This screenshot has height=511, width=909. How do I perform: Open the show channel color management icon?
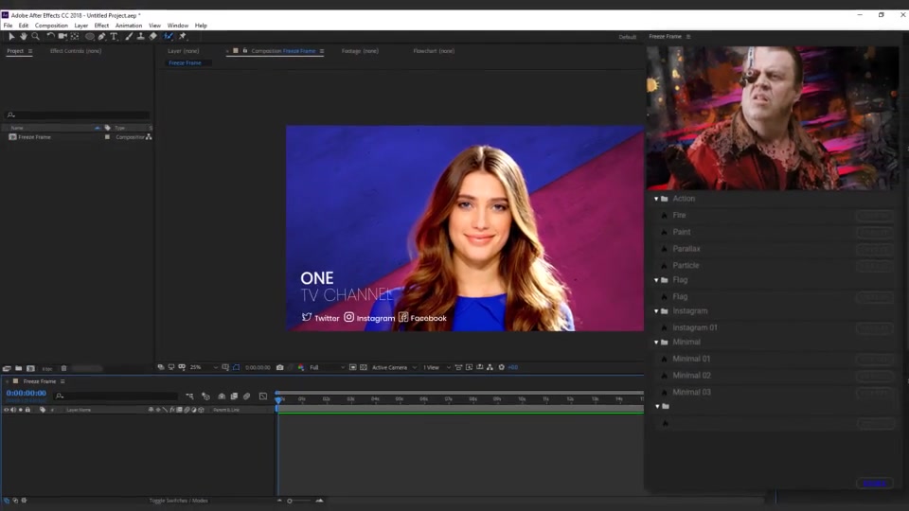[301, 367]
